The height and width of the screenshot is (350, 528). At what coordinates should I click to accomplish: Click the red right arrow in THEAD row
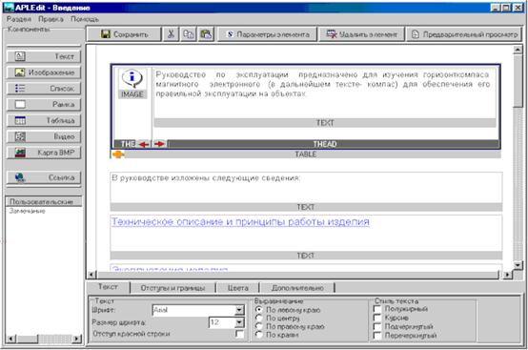click(159, 144)
